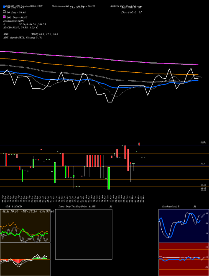Click the 'SI 14/5: 54.56 / 51.51' reading
Viewport: 209px width, 276px height.
click(x=33, y=24)
